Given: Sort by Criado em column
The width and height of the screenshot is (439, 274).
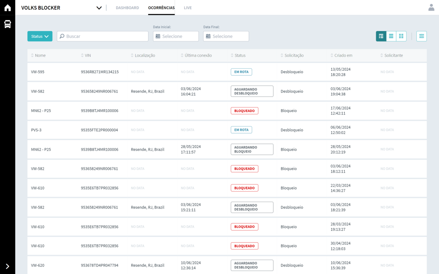Looking at the screenshot, I should coord(342,55).
